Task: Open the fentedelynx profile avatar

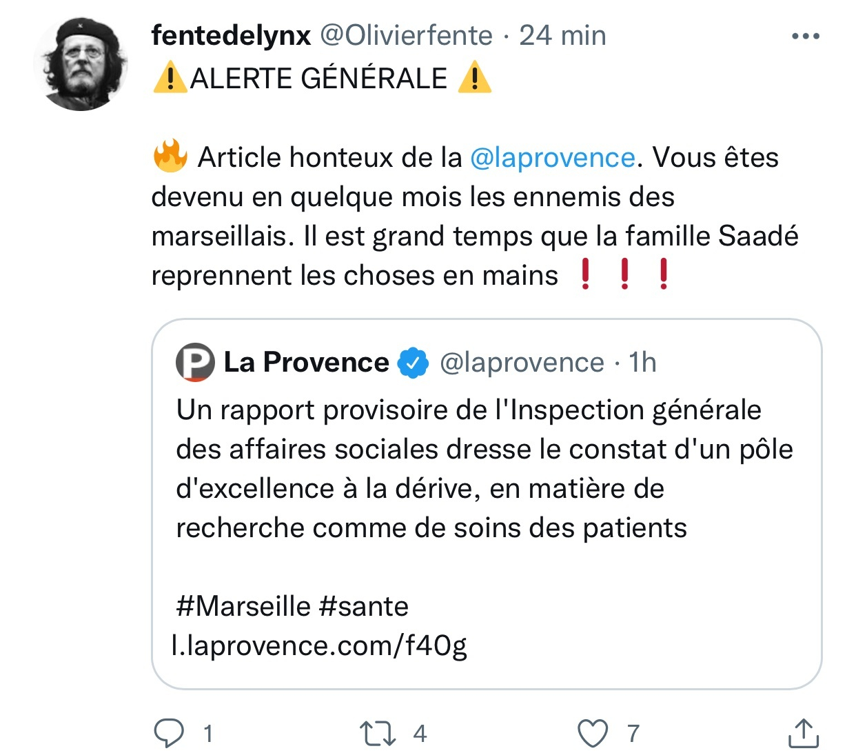Action: pyautogui.click(x=81, y=64)
